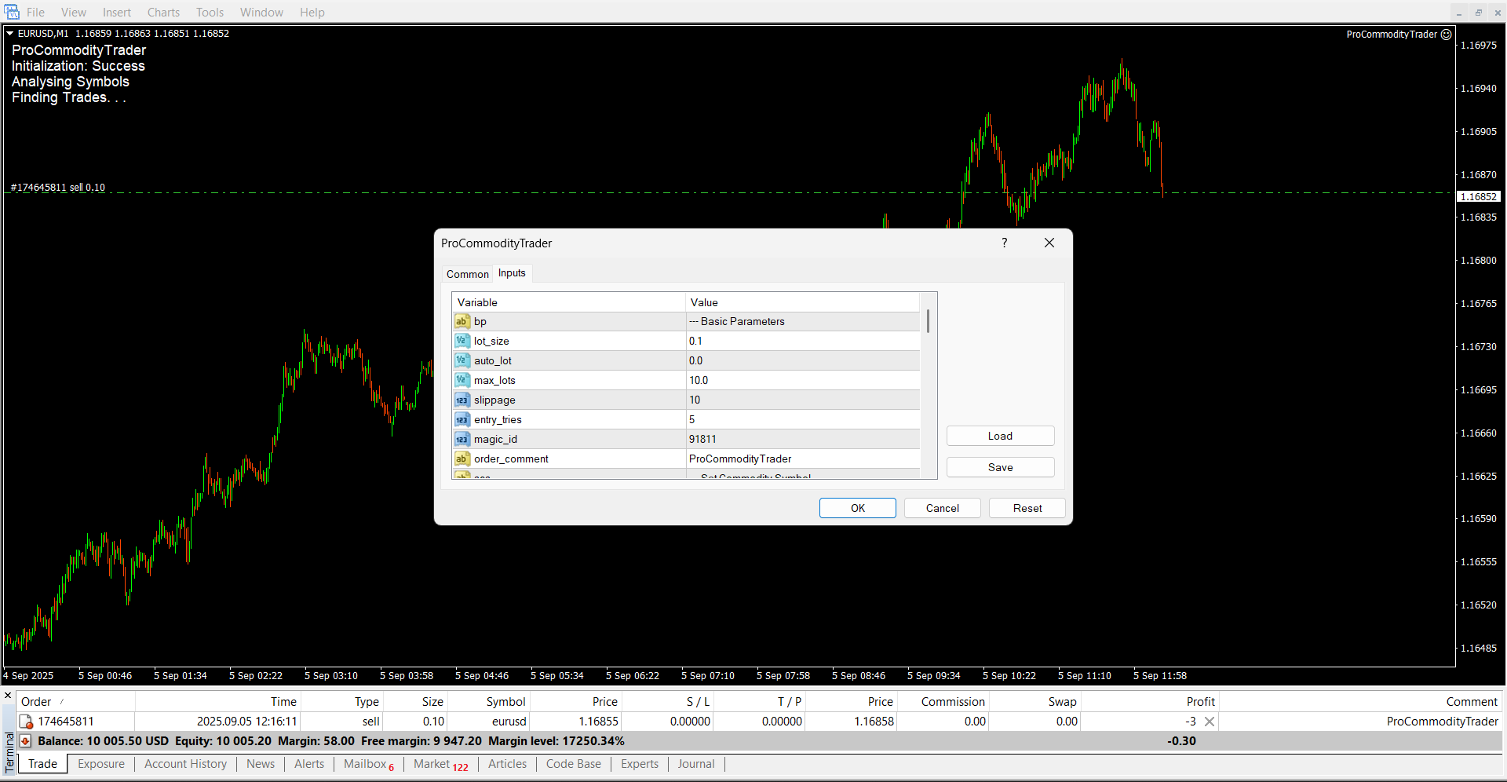Image resolution: width=1507 pixels, height=782 pixels.
Task: Close the Terminal panel with its X
Action: coord(8,696)
